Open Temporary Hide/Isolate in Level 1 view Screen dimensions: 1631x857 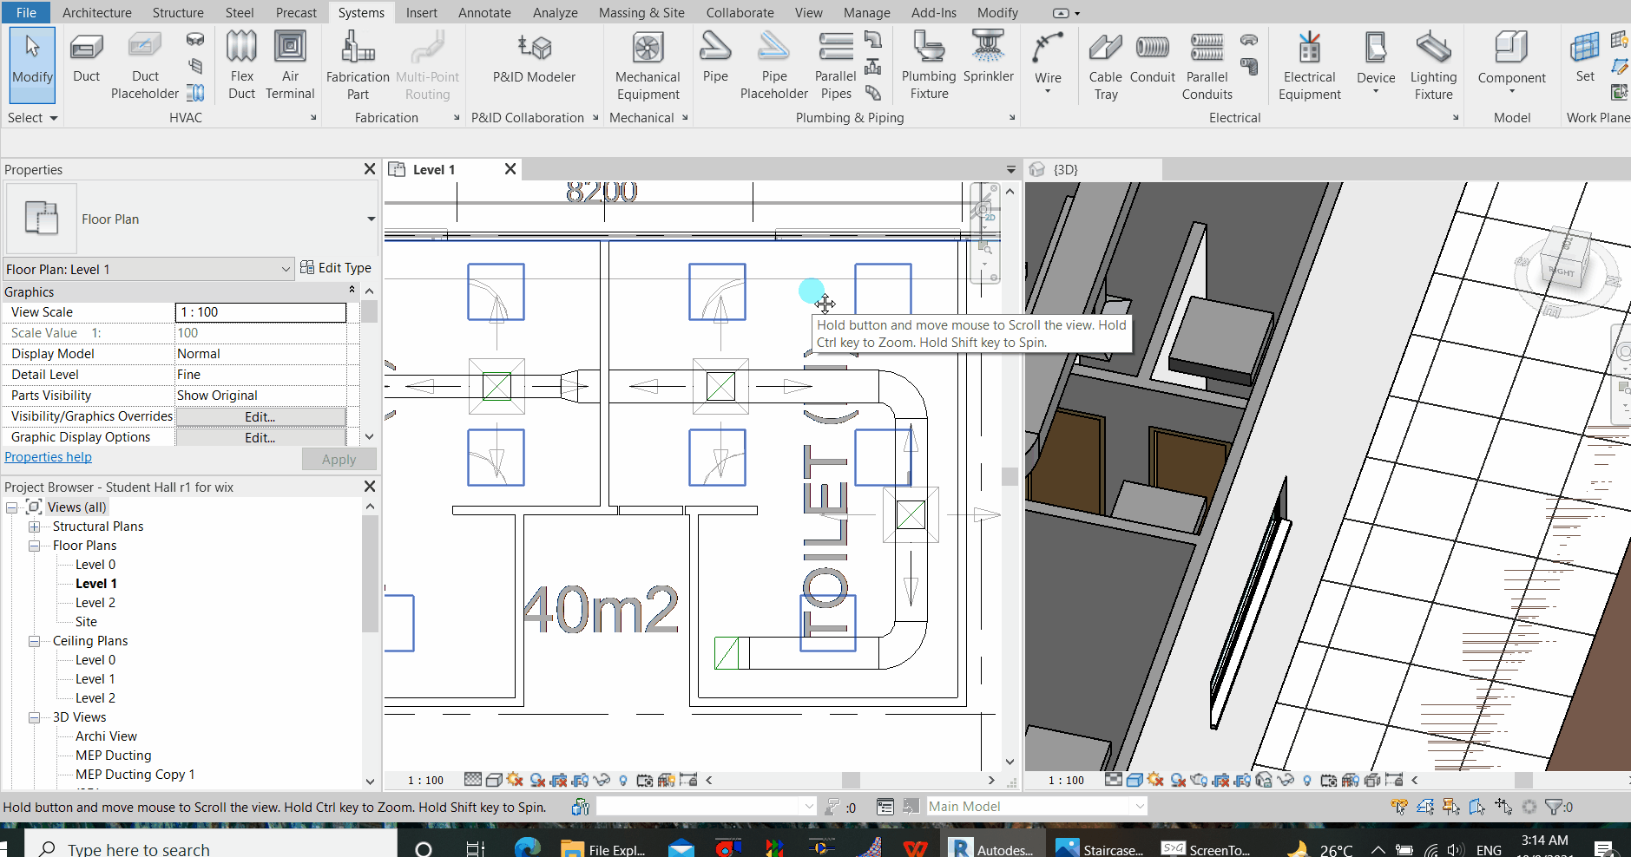tap(602, 780)
